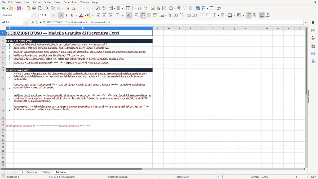Export directly as PDF icon
Image resolution: width=318 pixels, height=179 pixels.
pos(28,8)
